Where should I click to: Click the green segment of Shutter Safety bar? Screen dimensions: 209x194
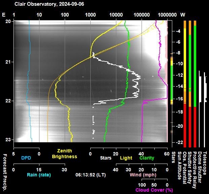[x=190, y=61]
